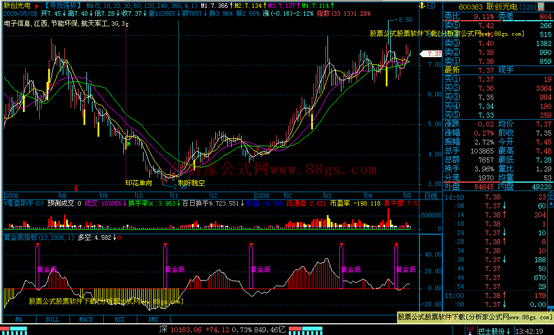
Task: Click the 8.50 high price label
Action: (405, 20)
